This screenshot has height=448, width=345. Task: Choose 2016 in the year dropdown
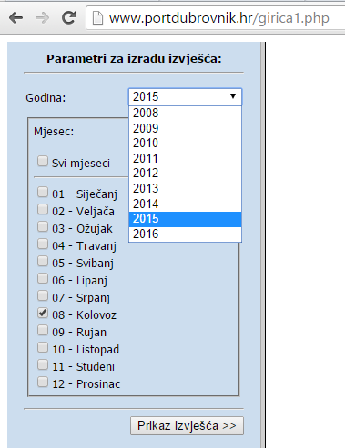click(185, 234)
